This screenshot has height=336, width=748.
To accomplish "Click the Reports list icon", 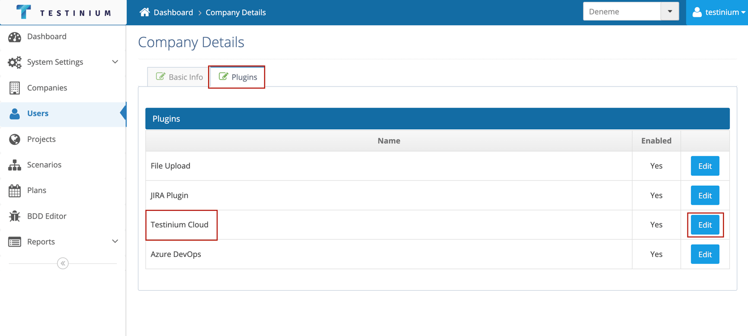I will coord(15,242).
